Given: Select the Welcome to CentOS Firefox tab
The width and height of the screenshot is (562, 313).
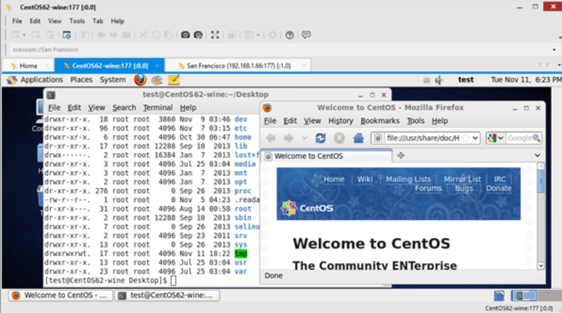Looking at the screenshot, I should (x=327, y=156).
